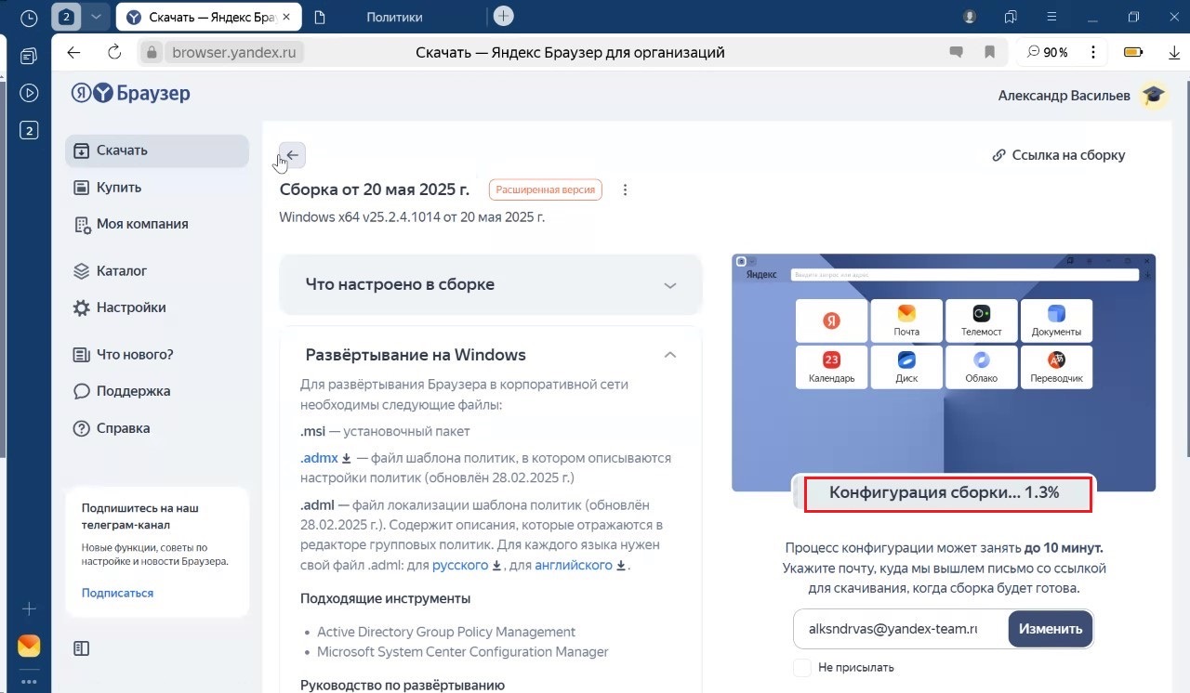Open Поддержка in the sidebar
1190x693 pixels.
[x=157, y=391]
